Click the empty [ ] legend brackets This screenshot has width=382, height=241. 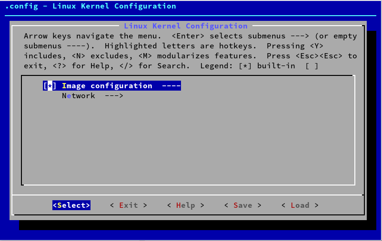click(x=312, y=66)
